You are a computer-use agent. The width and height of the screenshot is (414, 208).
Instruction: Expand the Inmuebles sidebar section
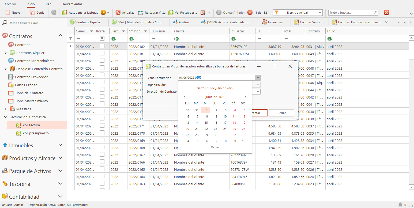point(61,145)
